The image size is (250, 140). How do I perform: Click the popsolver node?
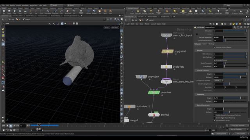coord(154,93)
